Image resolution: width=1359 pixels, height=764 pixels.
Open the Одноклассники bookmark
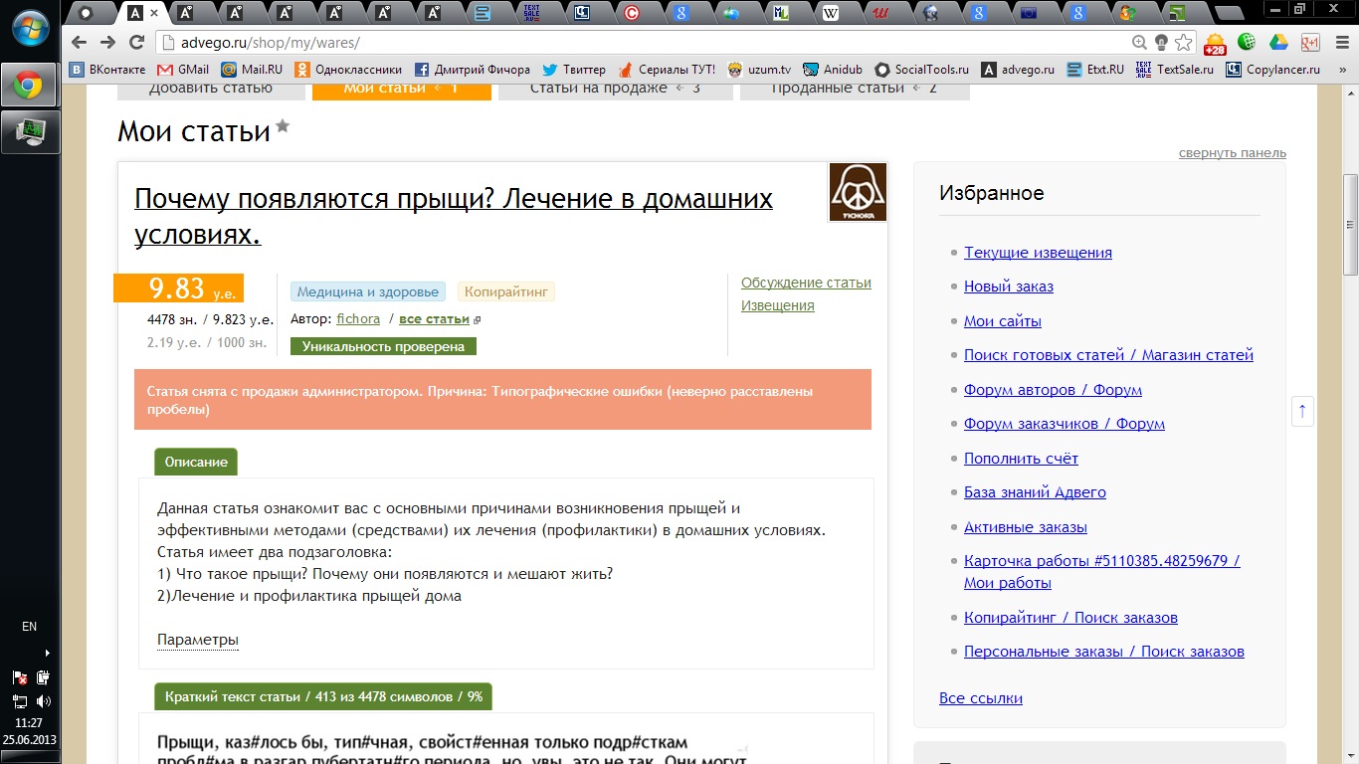pyautogui.click(x=348, y=70)
